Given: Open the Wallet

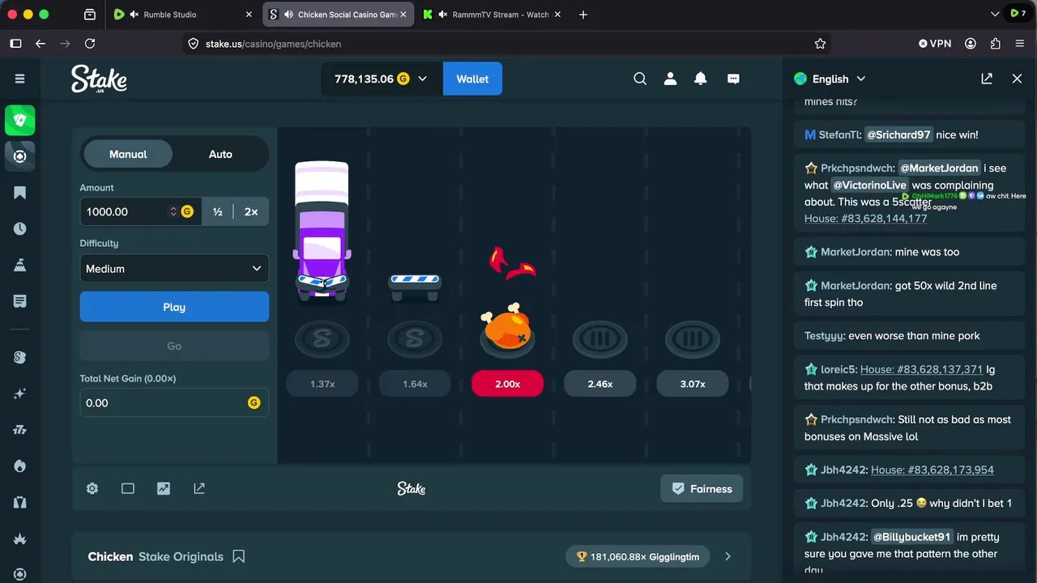Looking at the screenshot, I should [x=472, y=79].
